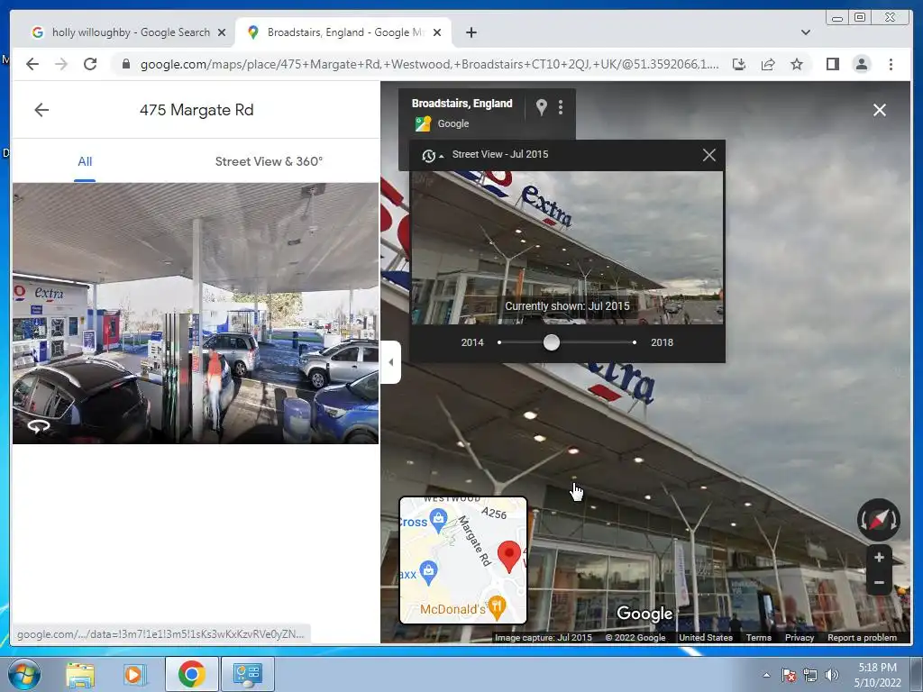
Task: Open the three-dot menu in Street View card
Action: 561,106
